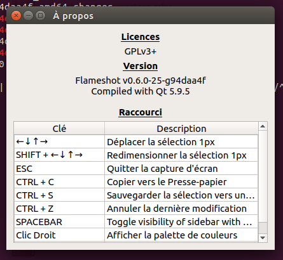Click scrollbar down arrow in shortcuts table

263,238
